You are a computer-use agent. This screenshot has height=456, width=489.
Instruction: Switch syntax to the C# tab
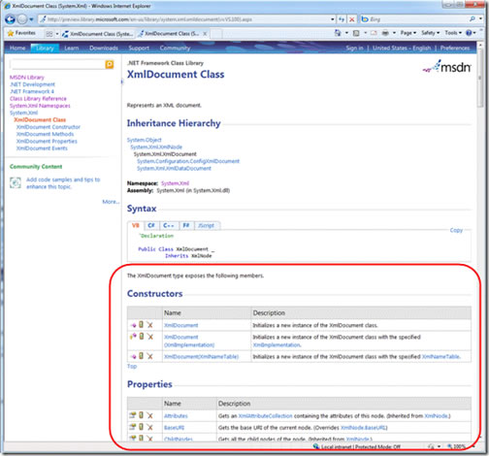coord(151,225)
